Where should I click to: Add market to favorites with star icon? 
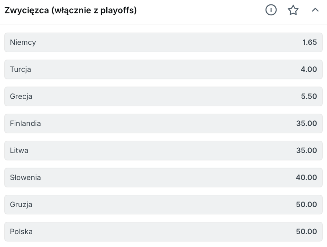point(293,10)
